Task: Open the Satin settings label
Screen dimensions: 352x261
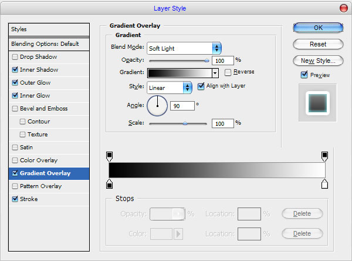Action: click(26, 148)
